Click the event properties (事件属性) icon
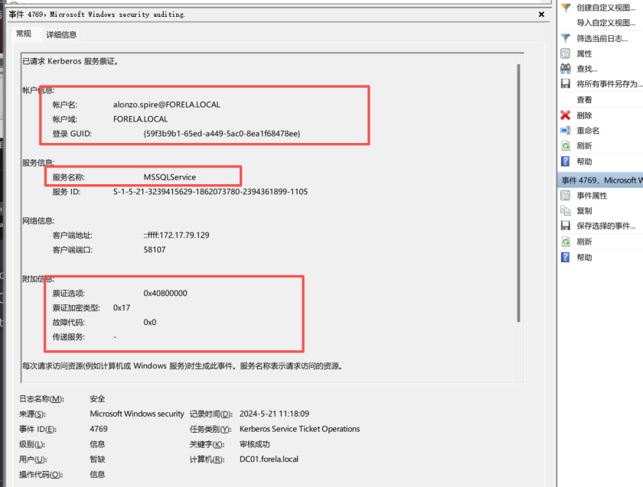The height and width of the screenshot is (487, 643). [566, 196]
